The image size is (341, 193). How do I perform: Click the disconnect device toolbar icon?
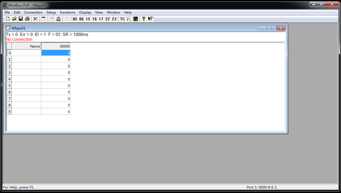(x=58, y=19)
